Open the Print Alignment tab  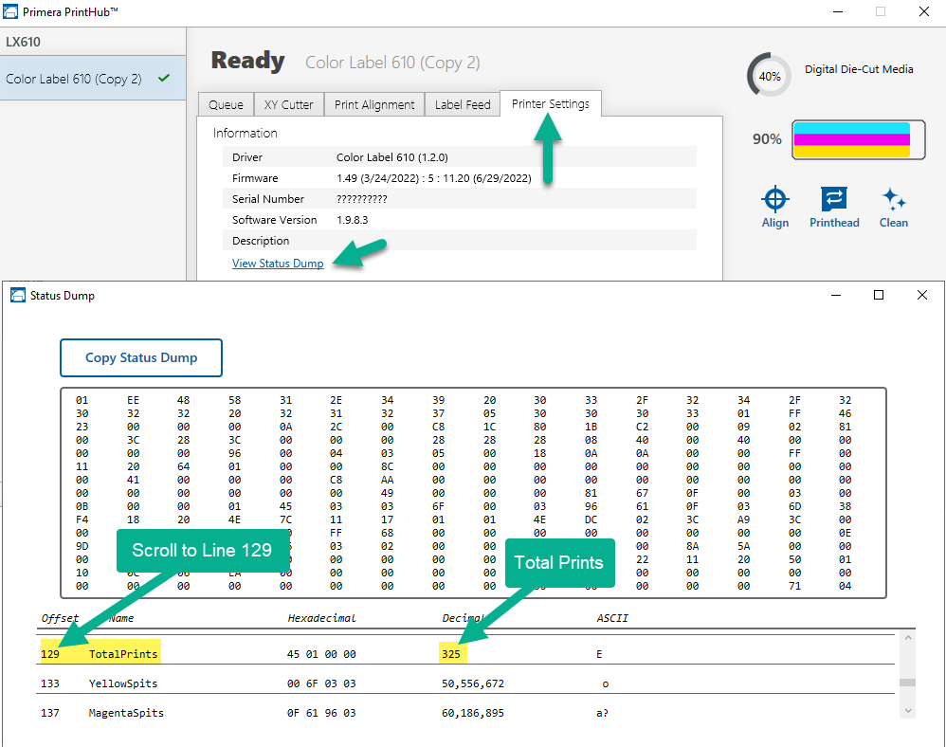(x=374, y=104)
